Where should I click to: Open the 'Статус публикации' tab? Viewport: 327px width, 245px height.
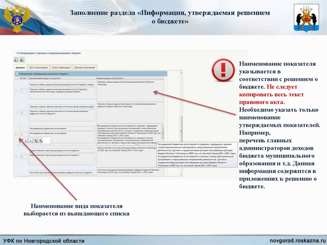coord(60,67)
